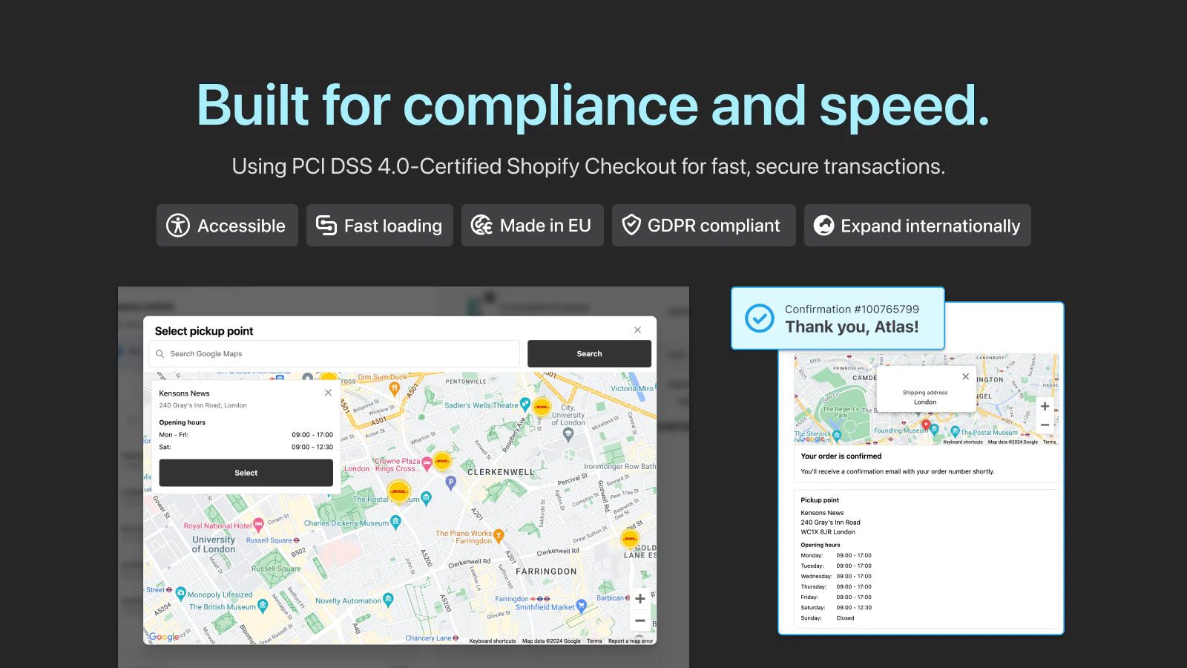Click the Made in EU icon

pos(481,225)
